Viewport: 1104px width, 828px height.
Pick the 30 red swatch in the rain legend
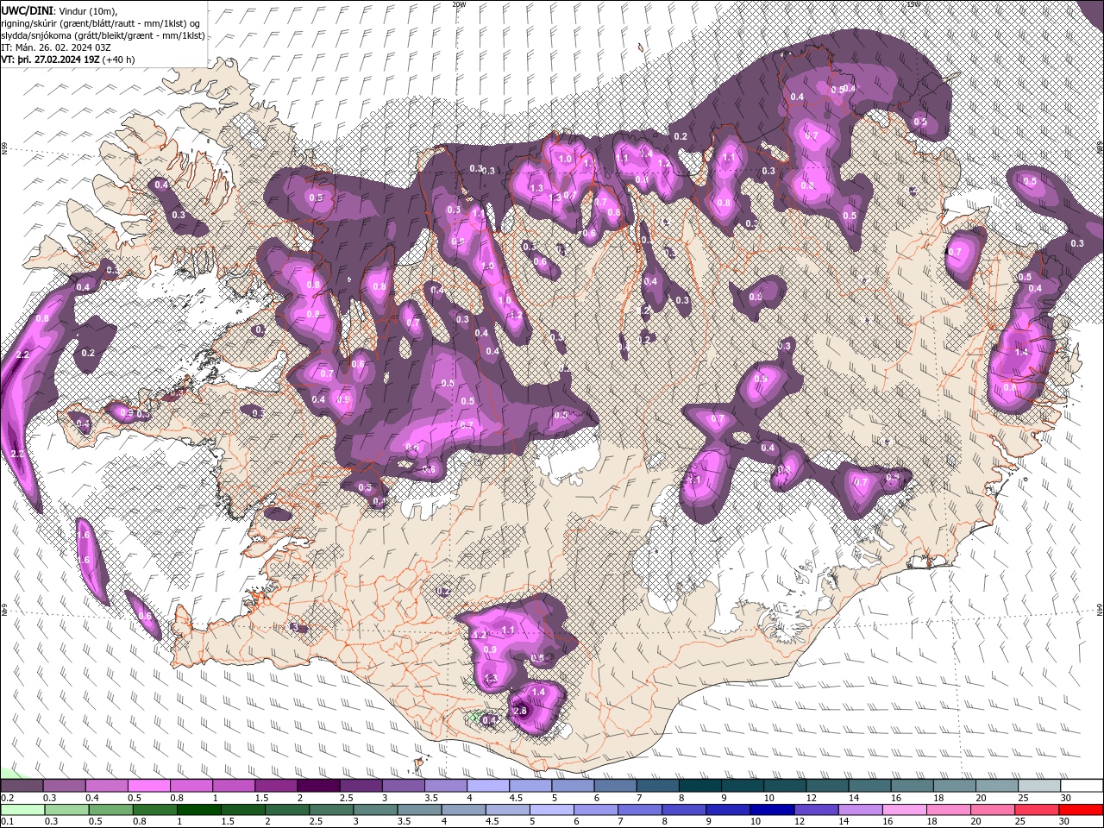(1081, 810)
